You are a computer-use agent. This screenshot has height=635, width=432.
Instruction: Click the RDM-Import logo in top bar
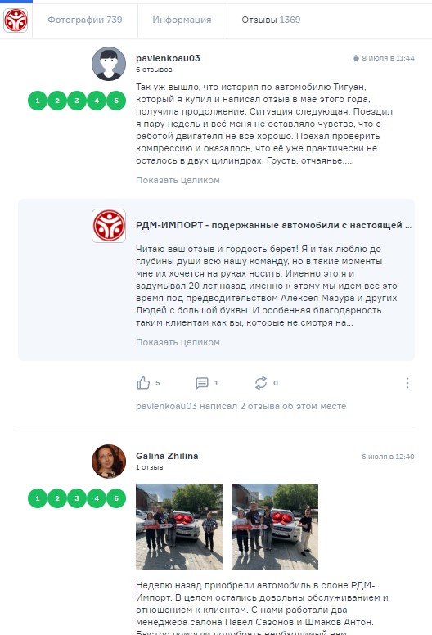click(16, 20)
